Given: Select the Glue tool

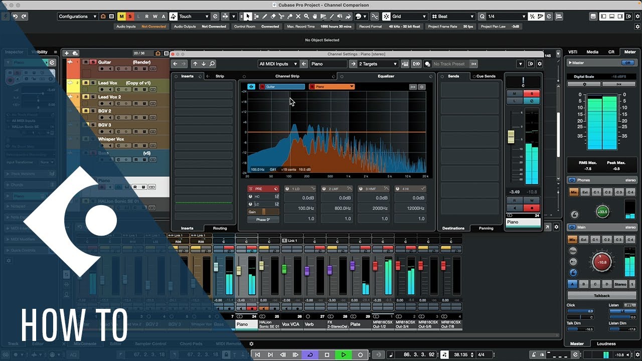Looking at the screenshot, I should click(x=289, y=17).
